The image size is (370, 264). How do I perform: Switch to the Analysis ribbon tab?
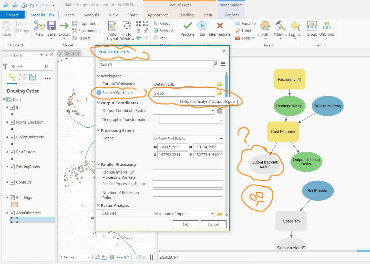(x=91, y=15)
